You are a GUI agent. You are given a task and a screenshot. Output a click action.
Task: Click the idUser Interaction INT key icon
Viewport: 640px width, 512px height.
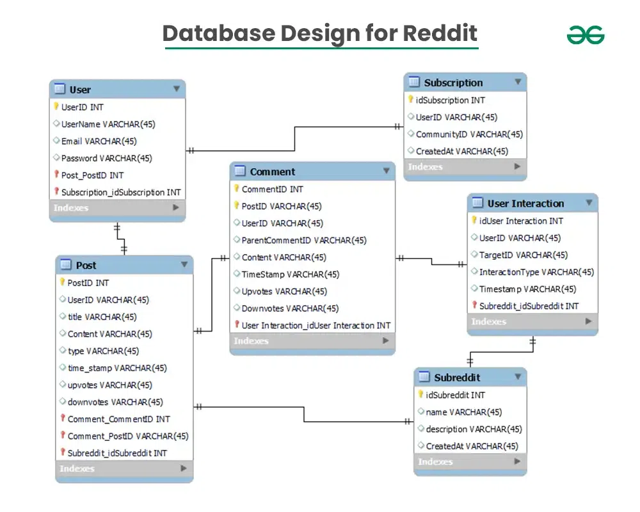tap(474, 220)
